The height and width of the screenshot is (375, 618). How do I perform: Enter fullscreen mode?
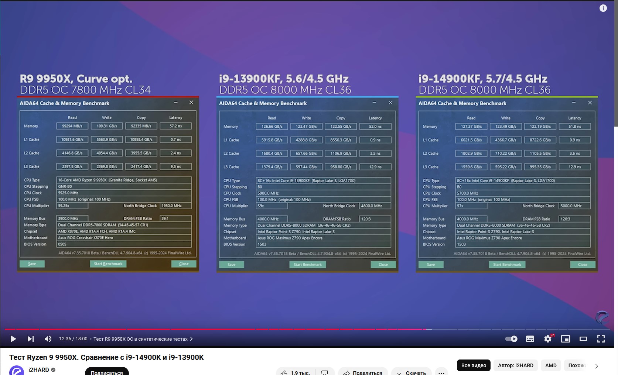[x=601, y=339]
